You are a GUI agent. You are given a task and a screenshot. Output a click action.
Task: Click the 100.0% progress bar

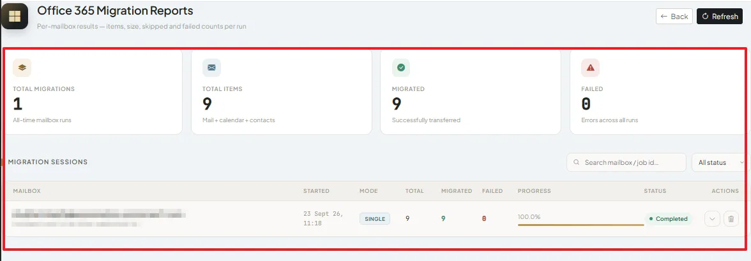pyautogui.click(x=580, y=224)
